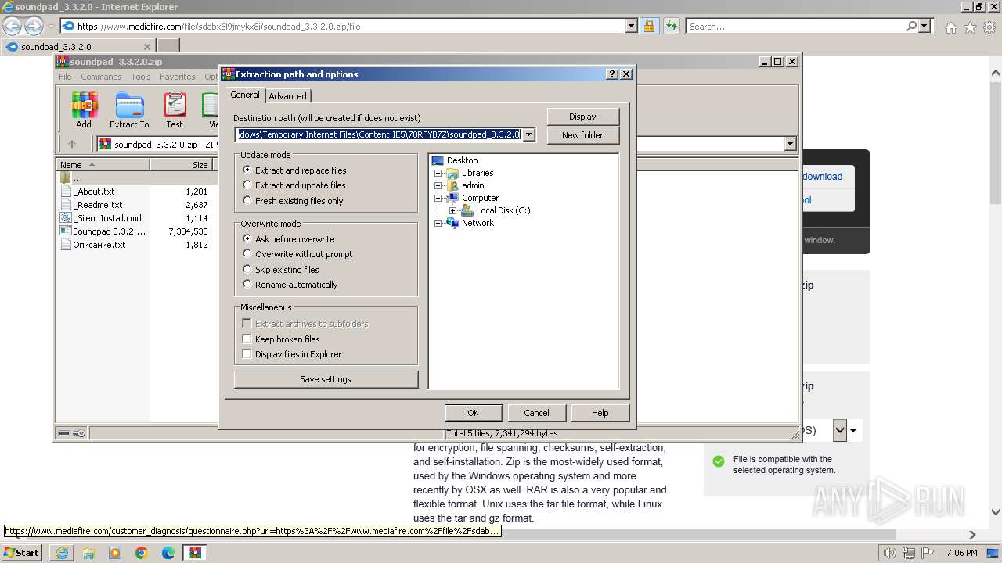The width and height of the screenshot is (1002, 563).
Task: Click OK to start extraction
Action: (473, 413)
